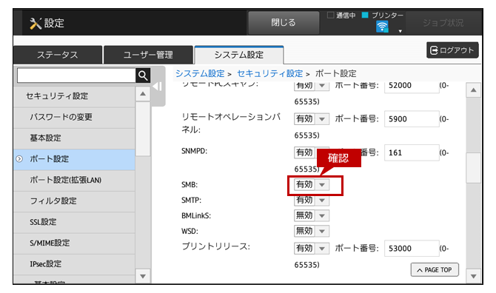Screen dimensions: 496x293
Task: Select パスワードの変更 in the sidebar
Action: point(75,117)
